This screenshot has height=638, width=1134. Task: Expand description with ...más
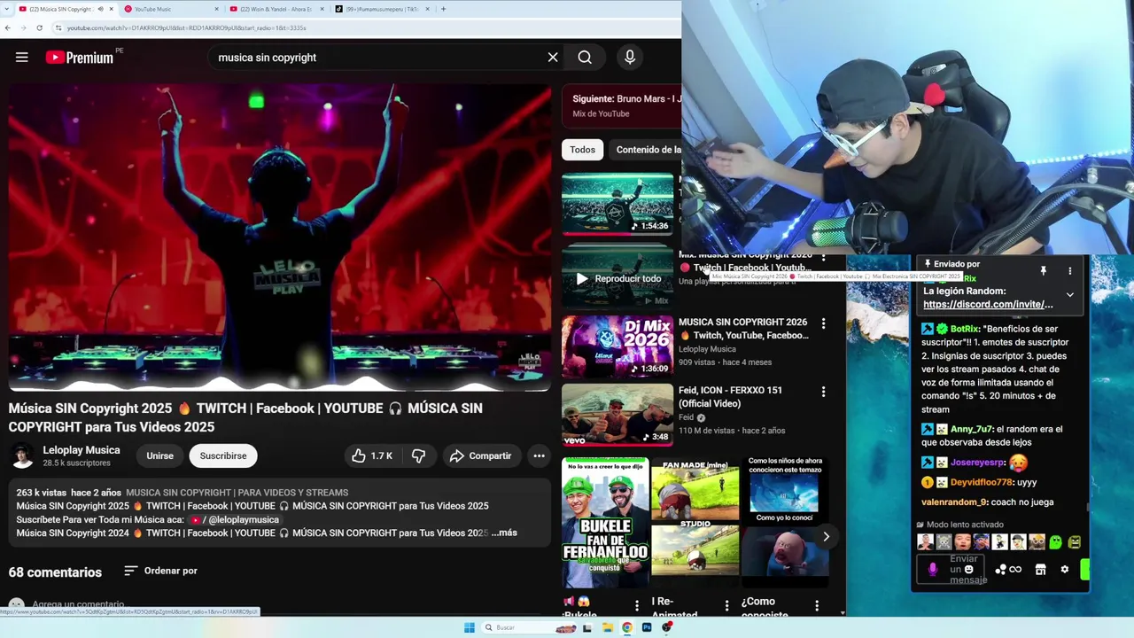point(504,533)
